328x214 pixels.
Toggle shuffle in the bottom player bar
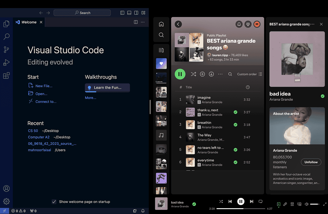pyautogui.click(x=221, y=201)
